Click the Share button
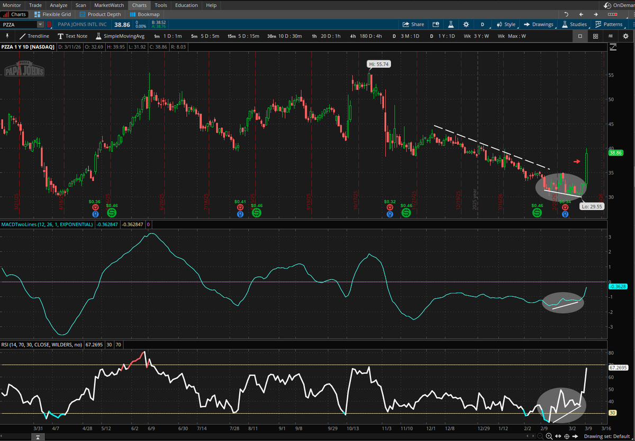 tap(413, 24)
